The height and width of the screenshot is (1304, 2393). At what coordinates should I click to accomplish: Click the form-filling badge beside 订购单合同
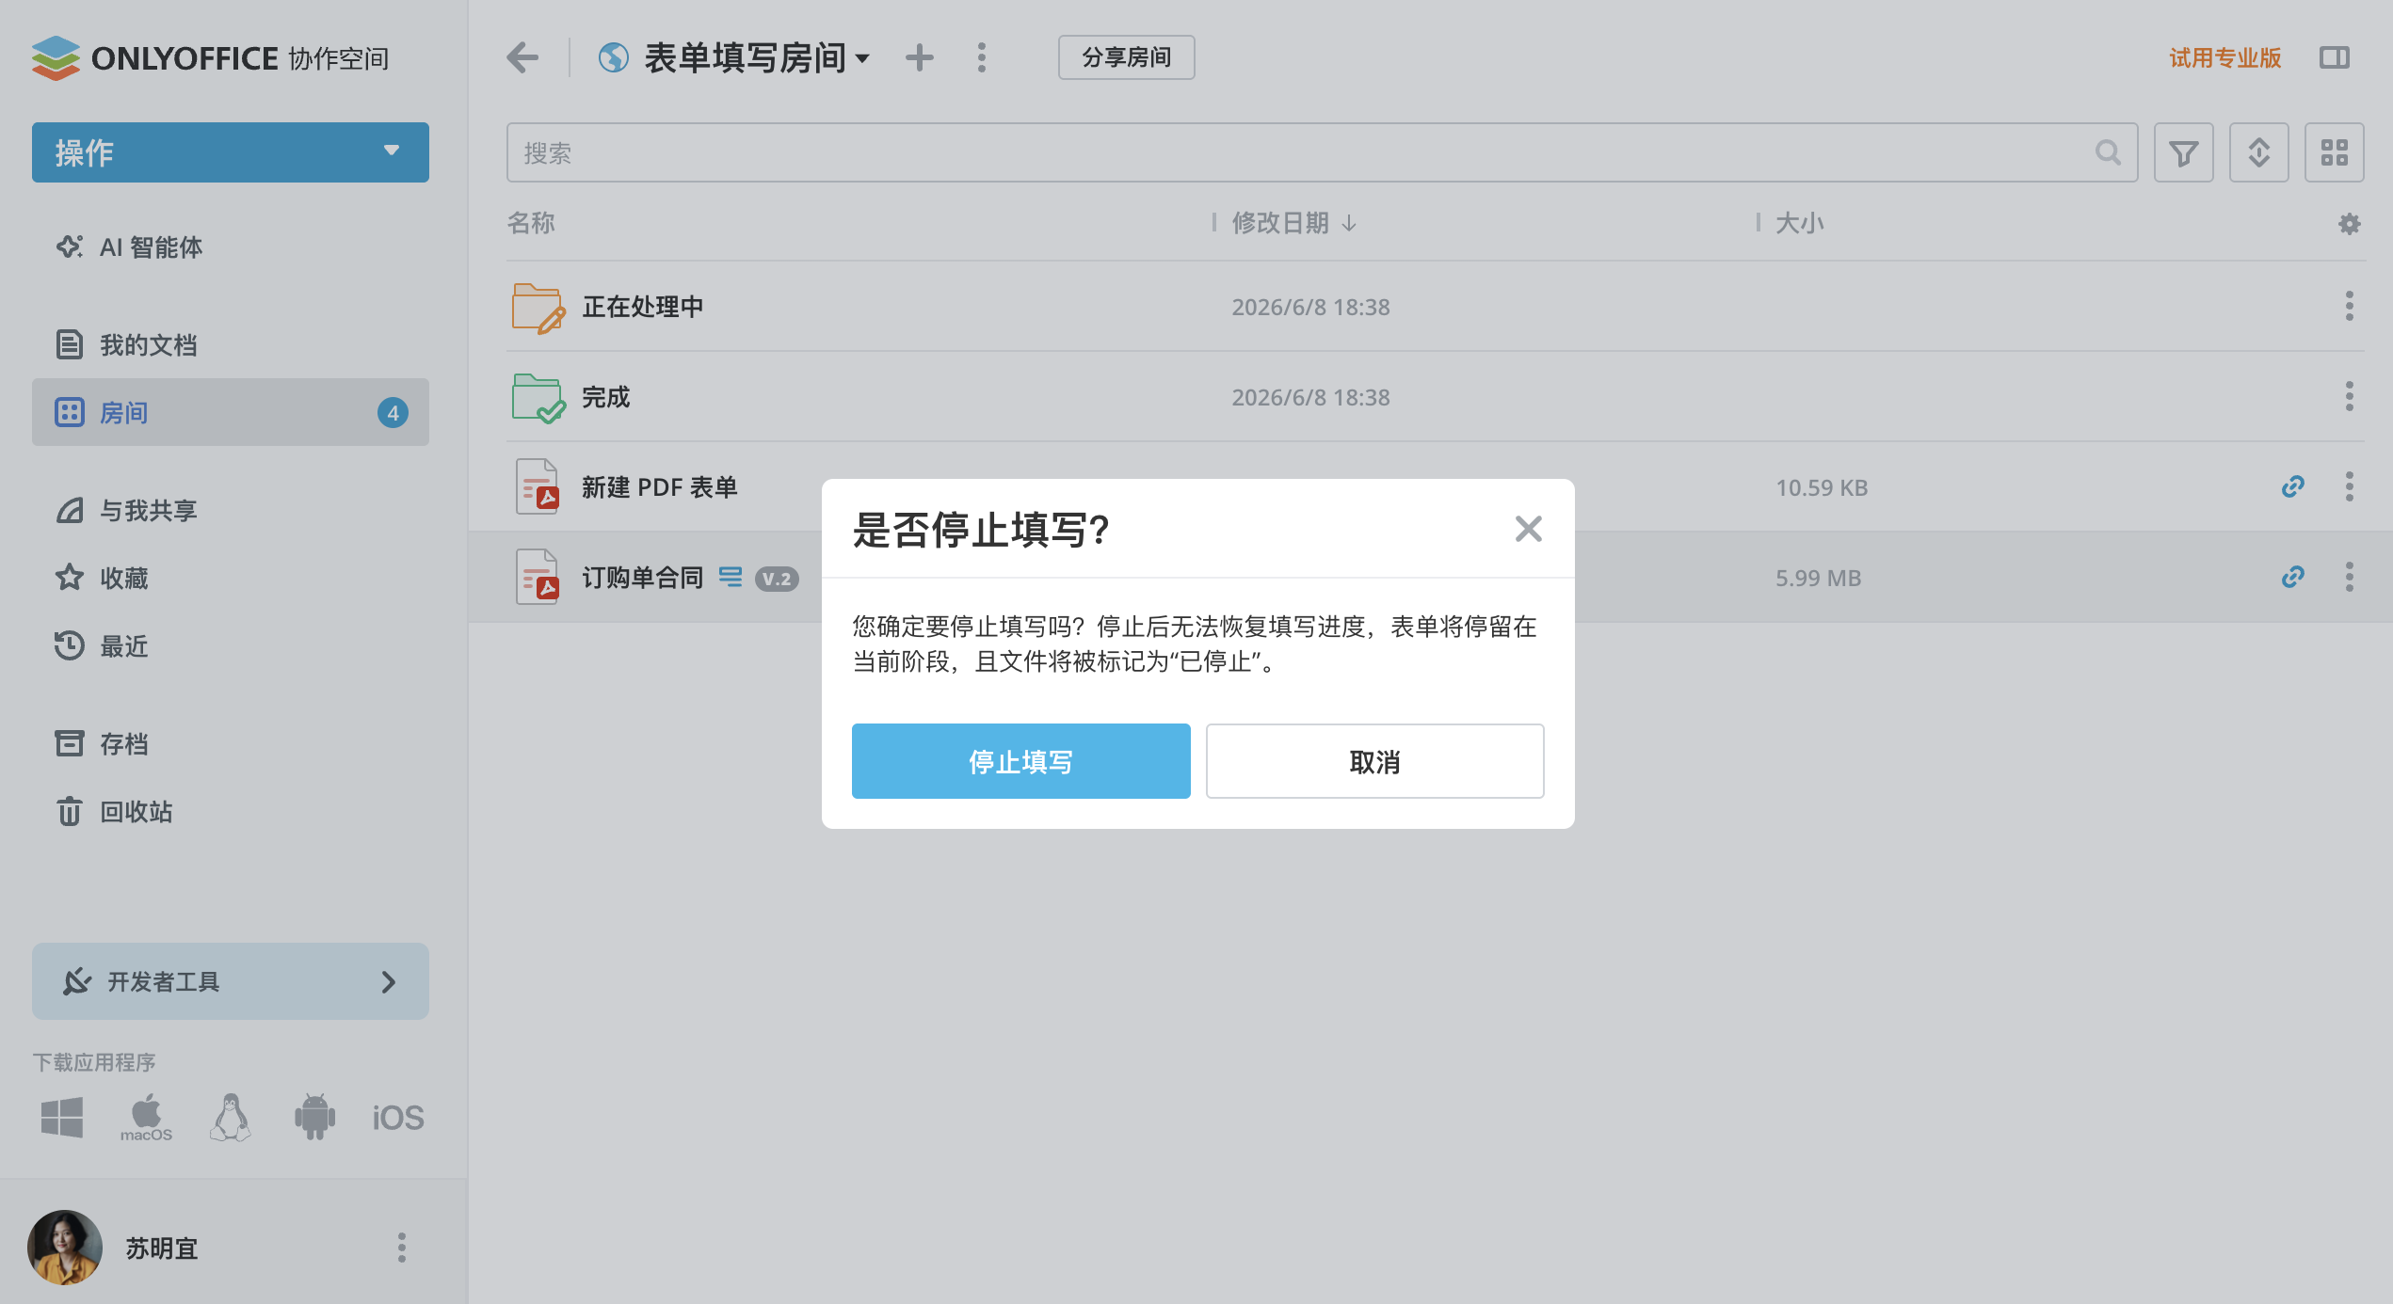(x=730, y=577)
